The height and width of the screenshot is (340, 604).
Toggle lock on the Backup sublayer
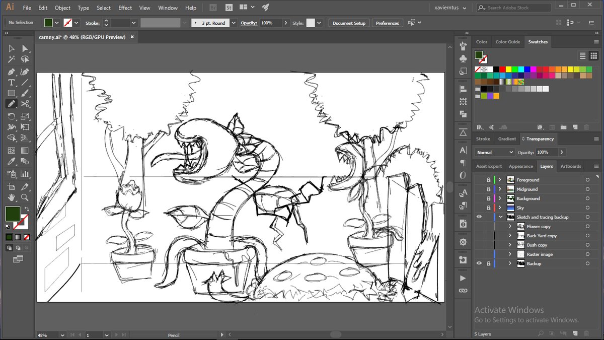[488, 263]
